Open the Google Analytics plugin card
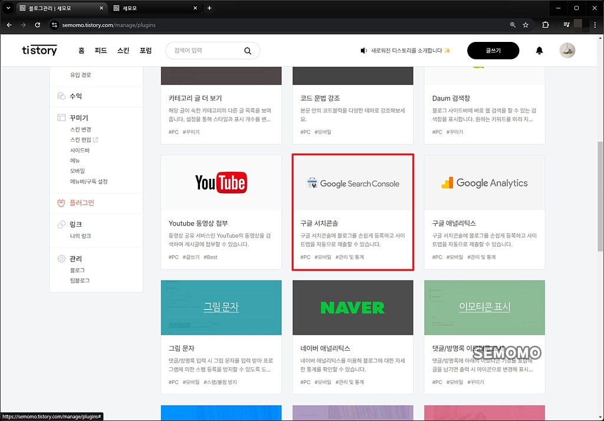The image size is (604, 421). coord(485,212)
